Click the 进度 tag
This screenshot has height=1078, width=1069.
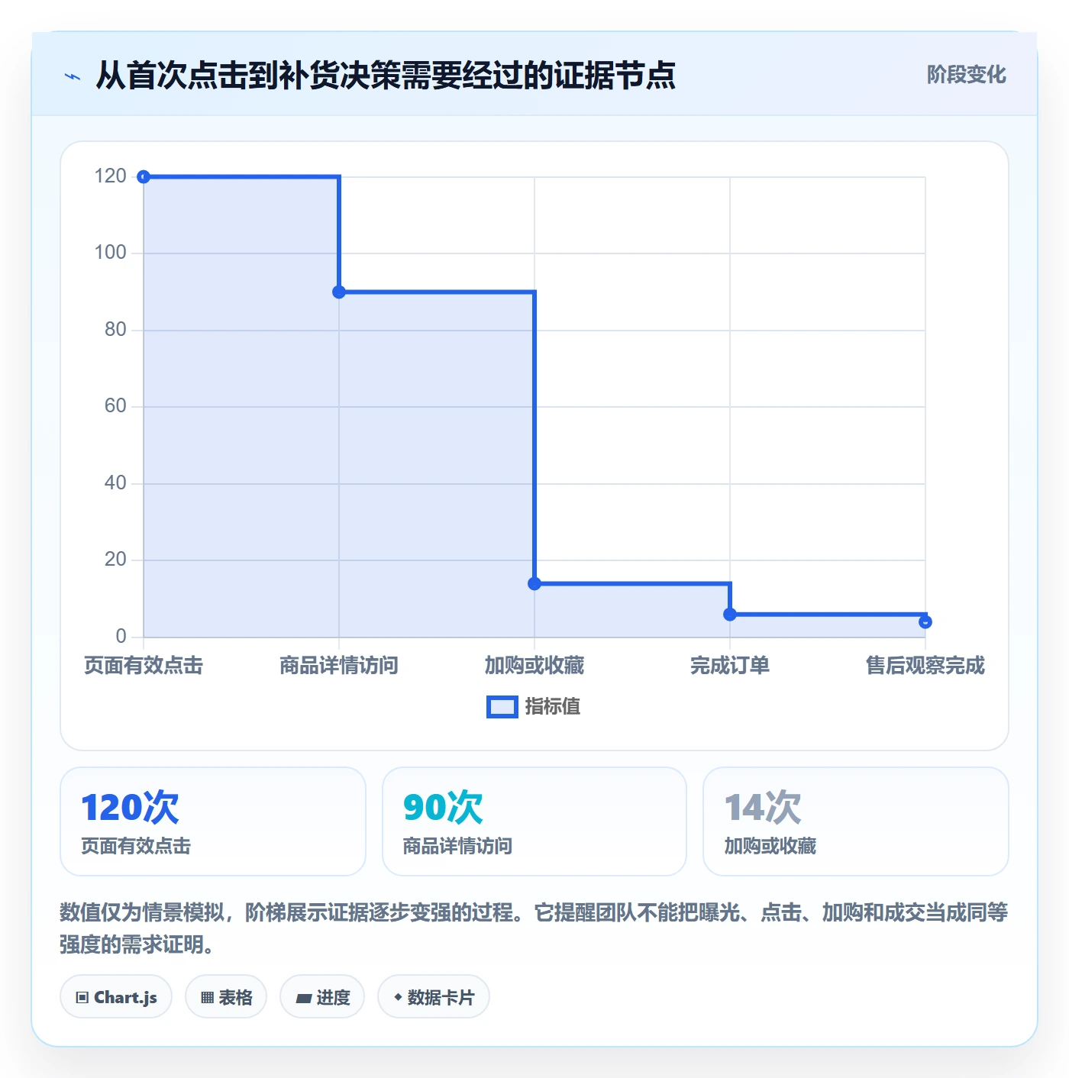322,997
